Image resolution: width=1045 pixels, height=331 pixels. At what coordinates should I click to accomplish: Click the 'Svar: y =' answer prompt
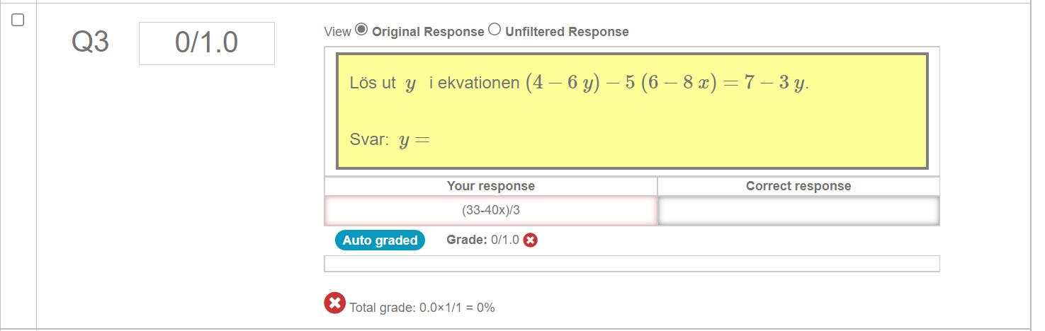(390, 140)
